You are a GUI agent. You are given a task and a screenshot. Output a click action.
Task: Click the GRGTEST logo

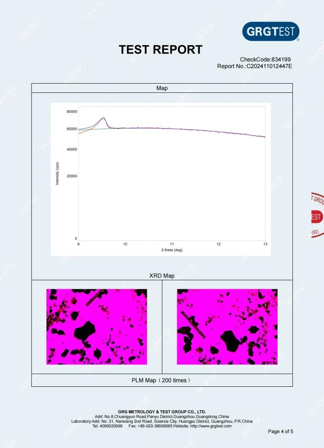[270, 31]
